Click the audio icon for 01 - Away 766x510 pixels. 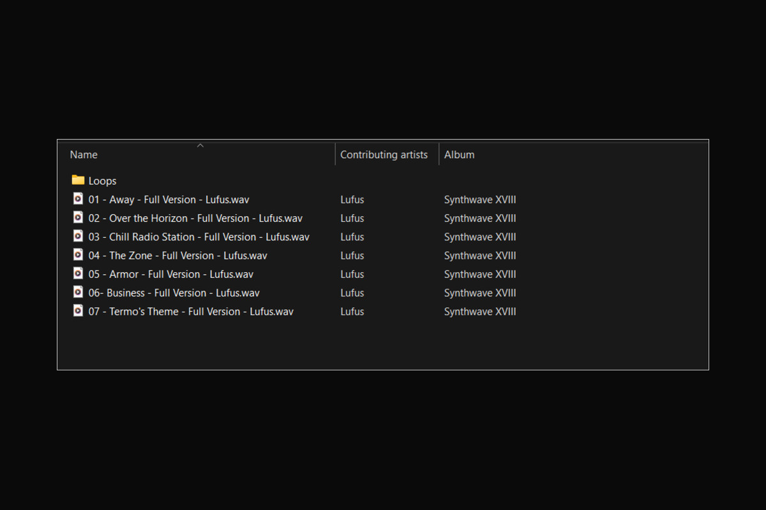(78, 199)
